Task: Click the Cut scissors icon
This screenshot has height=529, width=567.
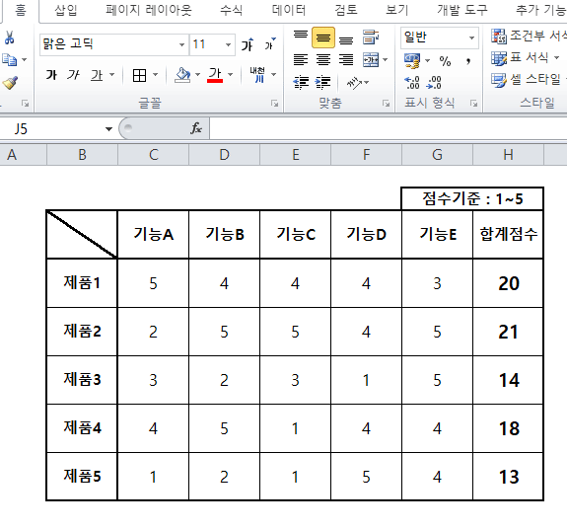Action: tap(10, 38)
